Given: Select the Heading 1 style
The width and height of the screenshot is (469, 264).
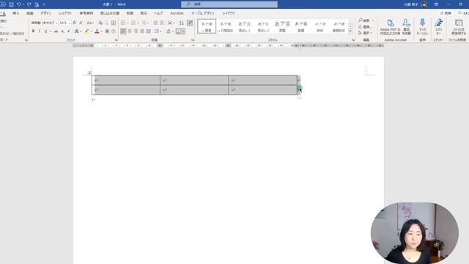Looking at the screenshot, I should [244, 26].
